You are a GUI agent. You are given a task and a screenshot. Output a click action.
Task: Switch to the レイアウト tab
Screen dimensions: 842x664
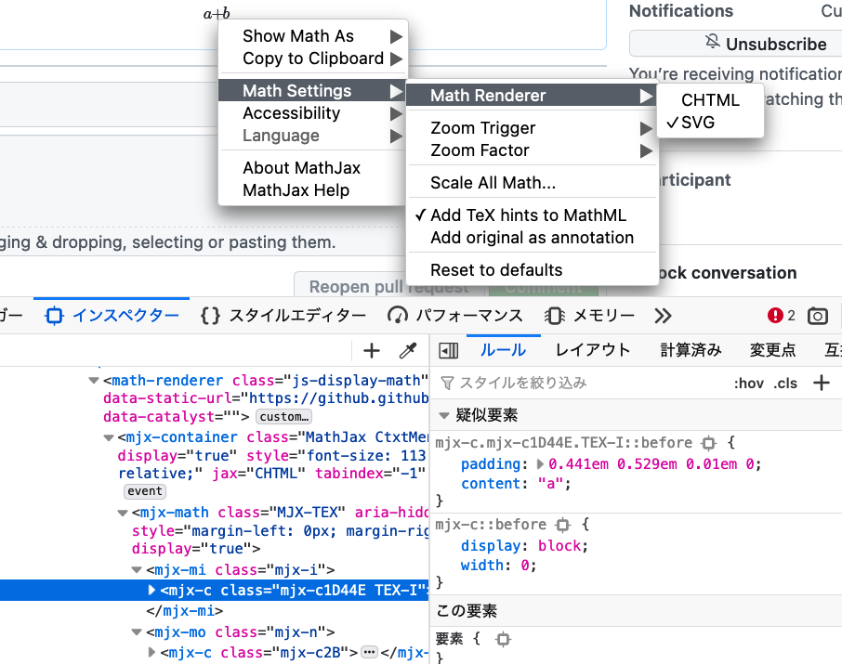[x=593, y=350]
